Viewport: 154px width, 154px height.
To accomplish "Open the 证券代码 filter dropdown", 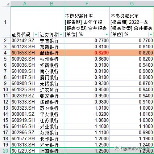I will [36, 35].
